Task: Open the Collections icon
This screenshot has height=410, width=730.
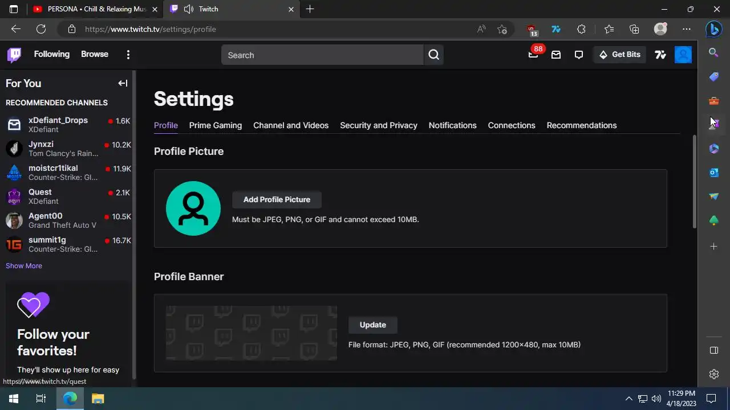Action: (x=634, y=29)
